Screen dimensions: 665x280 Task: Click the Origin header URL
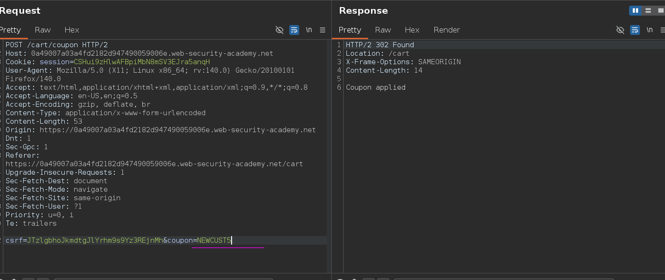tap(178, 130)
